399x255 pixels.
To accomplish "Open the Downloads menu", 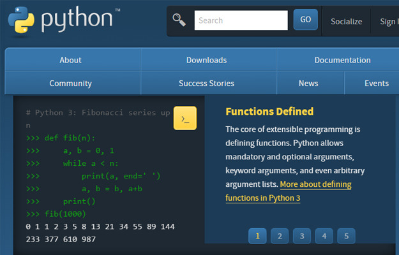I will pos(208,60).
